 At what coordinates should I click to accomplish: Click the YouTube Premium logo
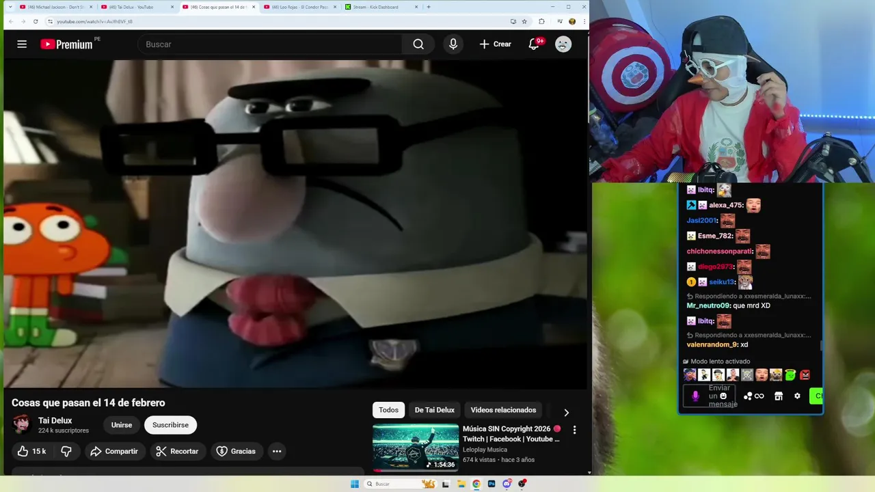click(x=67, y=44)
